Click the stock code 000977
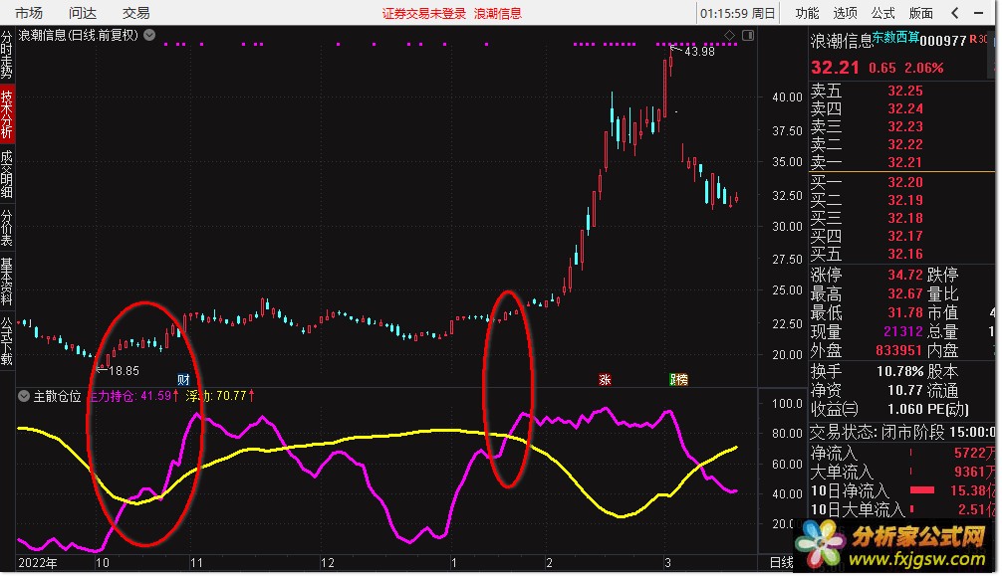This screenshot has height=576, width=1002. pyautogui.click(x=942, y=41)
